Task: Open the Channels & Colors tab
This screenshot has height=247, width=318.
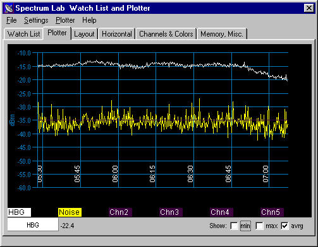Action: click(x=166, y=34)
